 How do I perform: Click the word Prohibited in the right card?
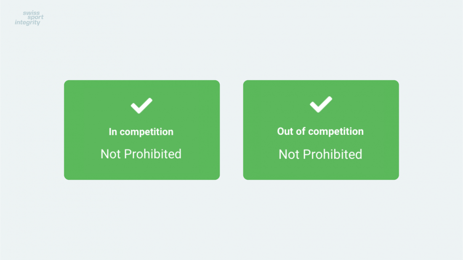[333, 155]
